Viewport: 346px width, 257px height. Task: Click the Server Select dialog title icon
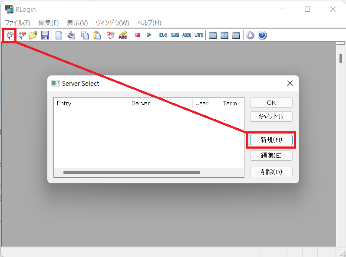coord(56,83)
